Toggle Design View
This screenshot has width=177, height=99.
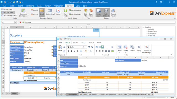[x=99, y=12]
